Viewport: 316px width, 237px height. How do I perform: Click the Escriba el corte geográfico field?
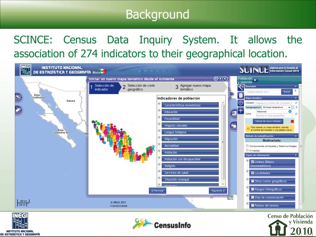pyautogui.click(x=274, y=116)
